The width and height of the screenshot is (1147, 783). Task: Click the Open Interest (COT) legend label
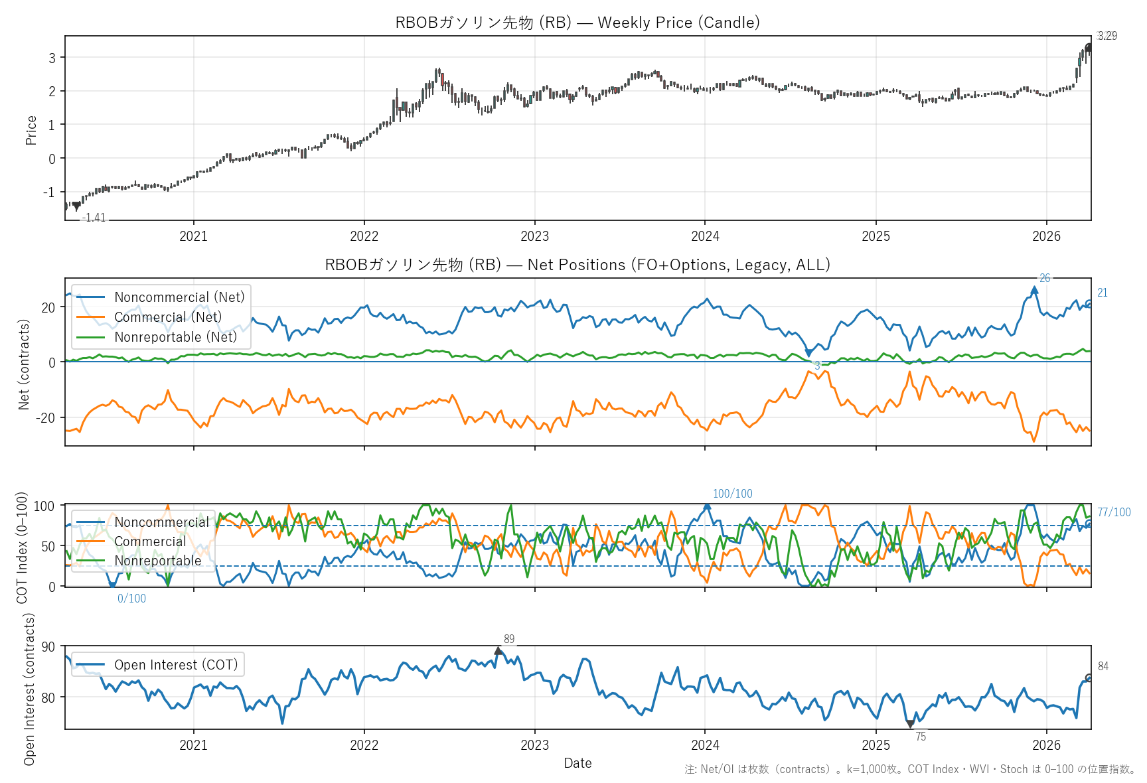point(176,665)
